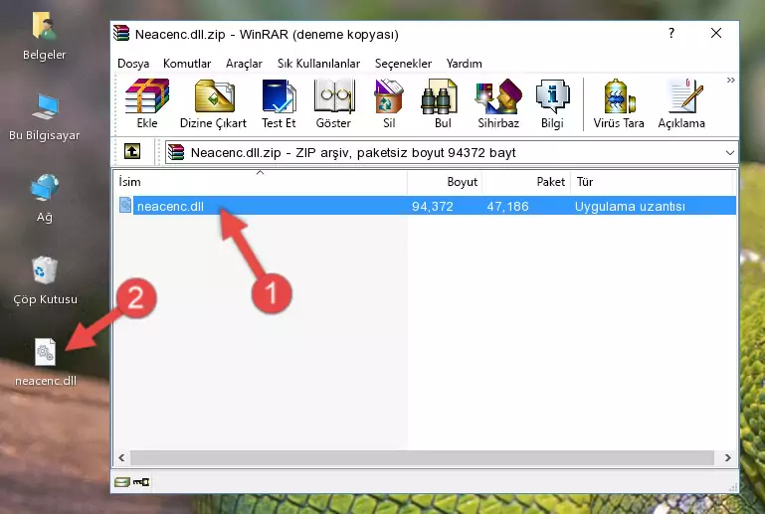Open Sık Kullanılanlar menu
The height and width of the screenshot is (514, 765).
click(x=318, y=64)
